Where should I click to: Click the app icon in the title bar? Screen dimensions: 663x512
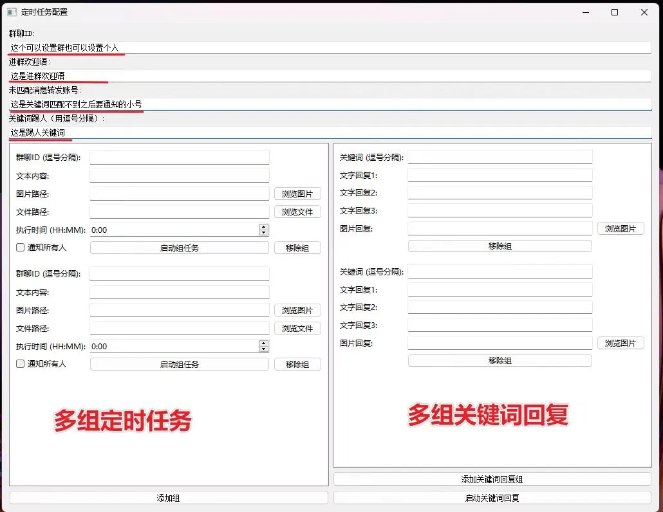click(12, 12)
